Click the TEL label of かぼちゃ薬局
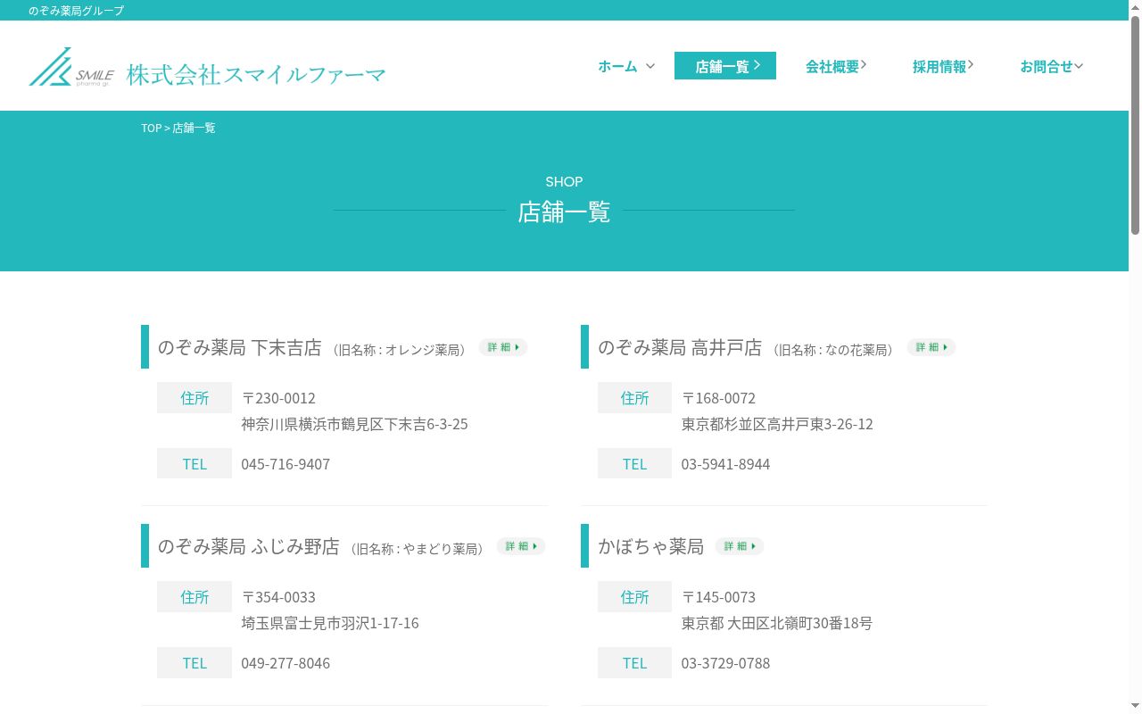The width and height of the screenshot is (1142, 714). (x=634, y=663)
